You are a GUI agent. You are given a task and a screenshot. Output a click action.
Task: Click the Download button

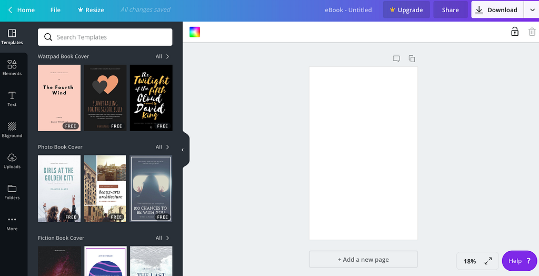click(497, 10)
